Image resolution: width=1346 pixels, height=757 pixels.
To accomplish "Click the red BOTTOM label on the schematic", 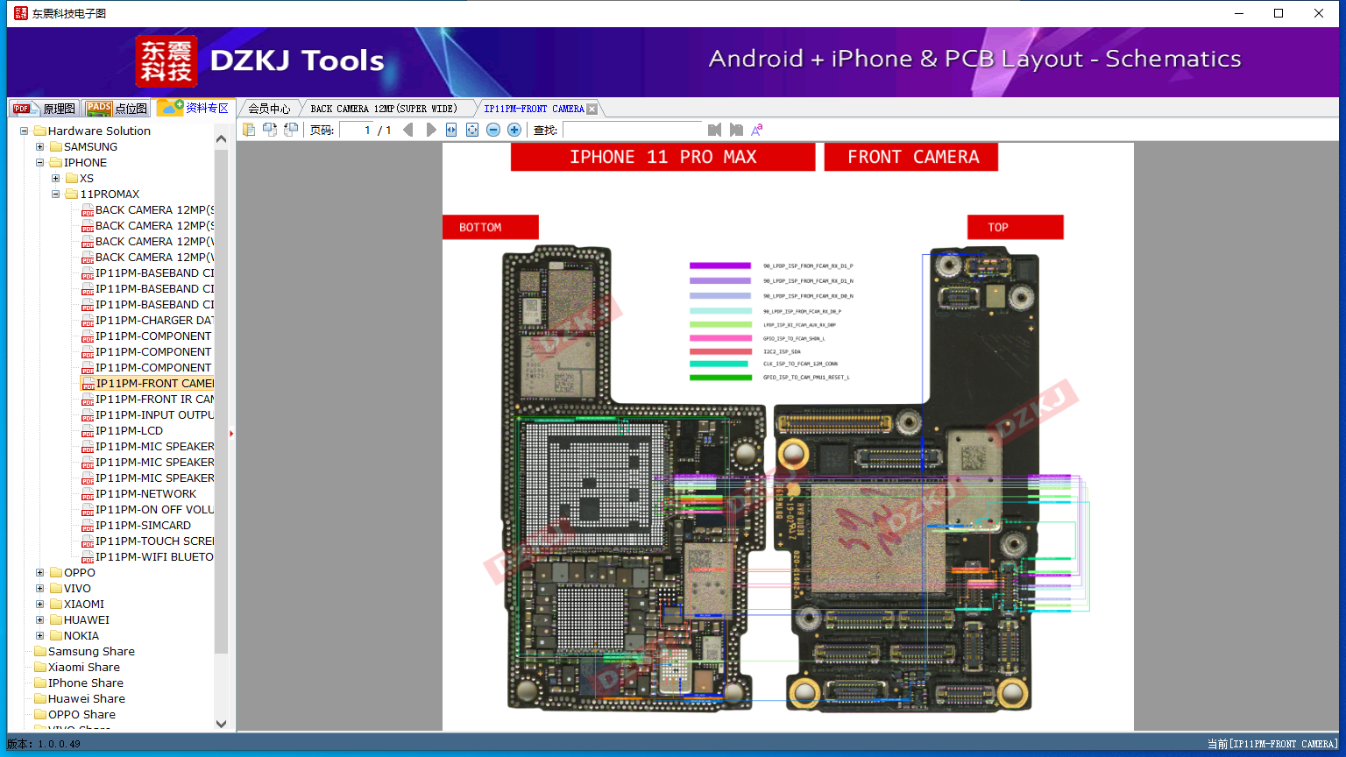I will (491, 227).
